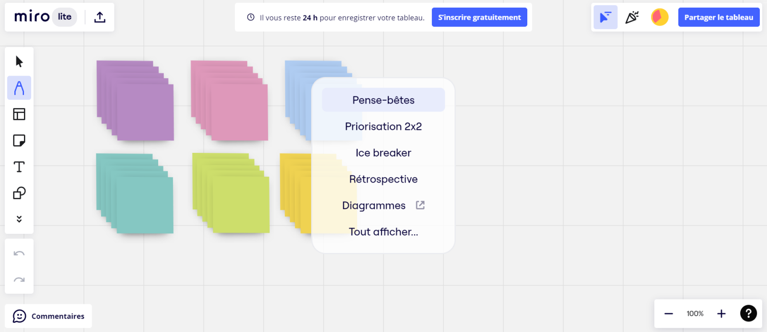The image size is (767, 332).
Task: Expand more tools with double chevron
Action: point(19,219)
